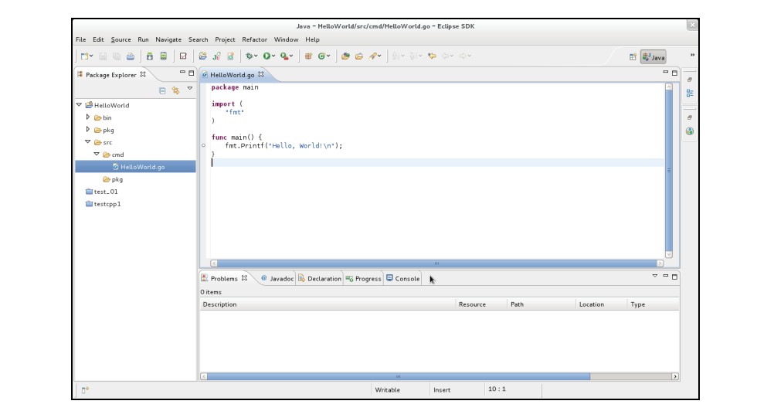Collapse the HelloWorld project node
This screenshot has width=774, height=411.
pyautogui.click(x=79, y=105)
